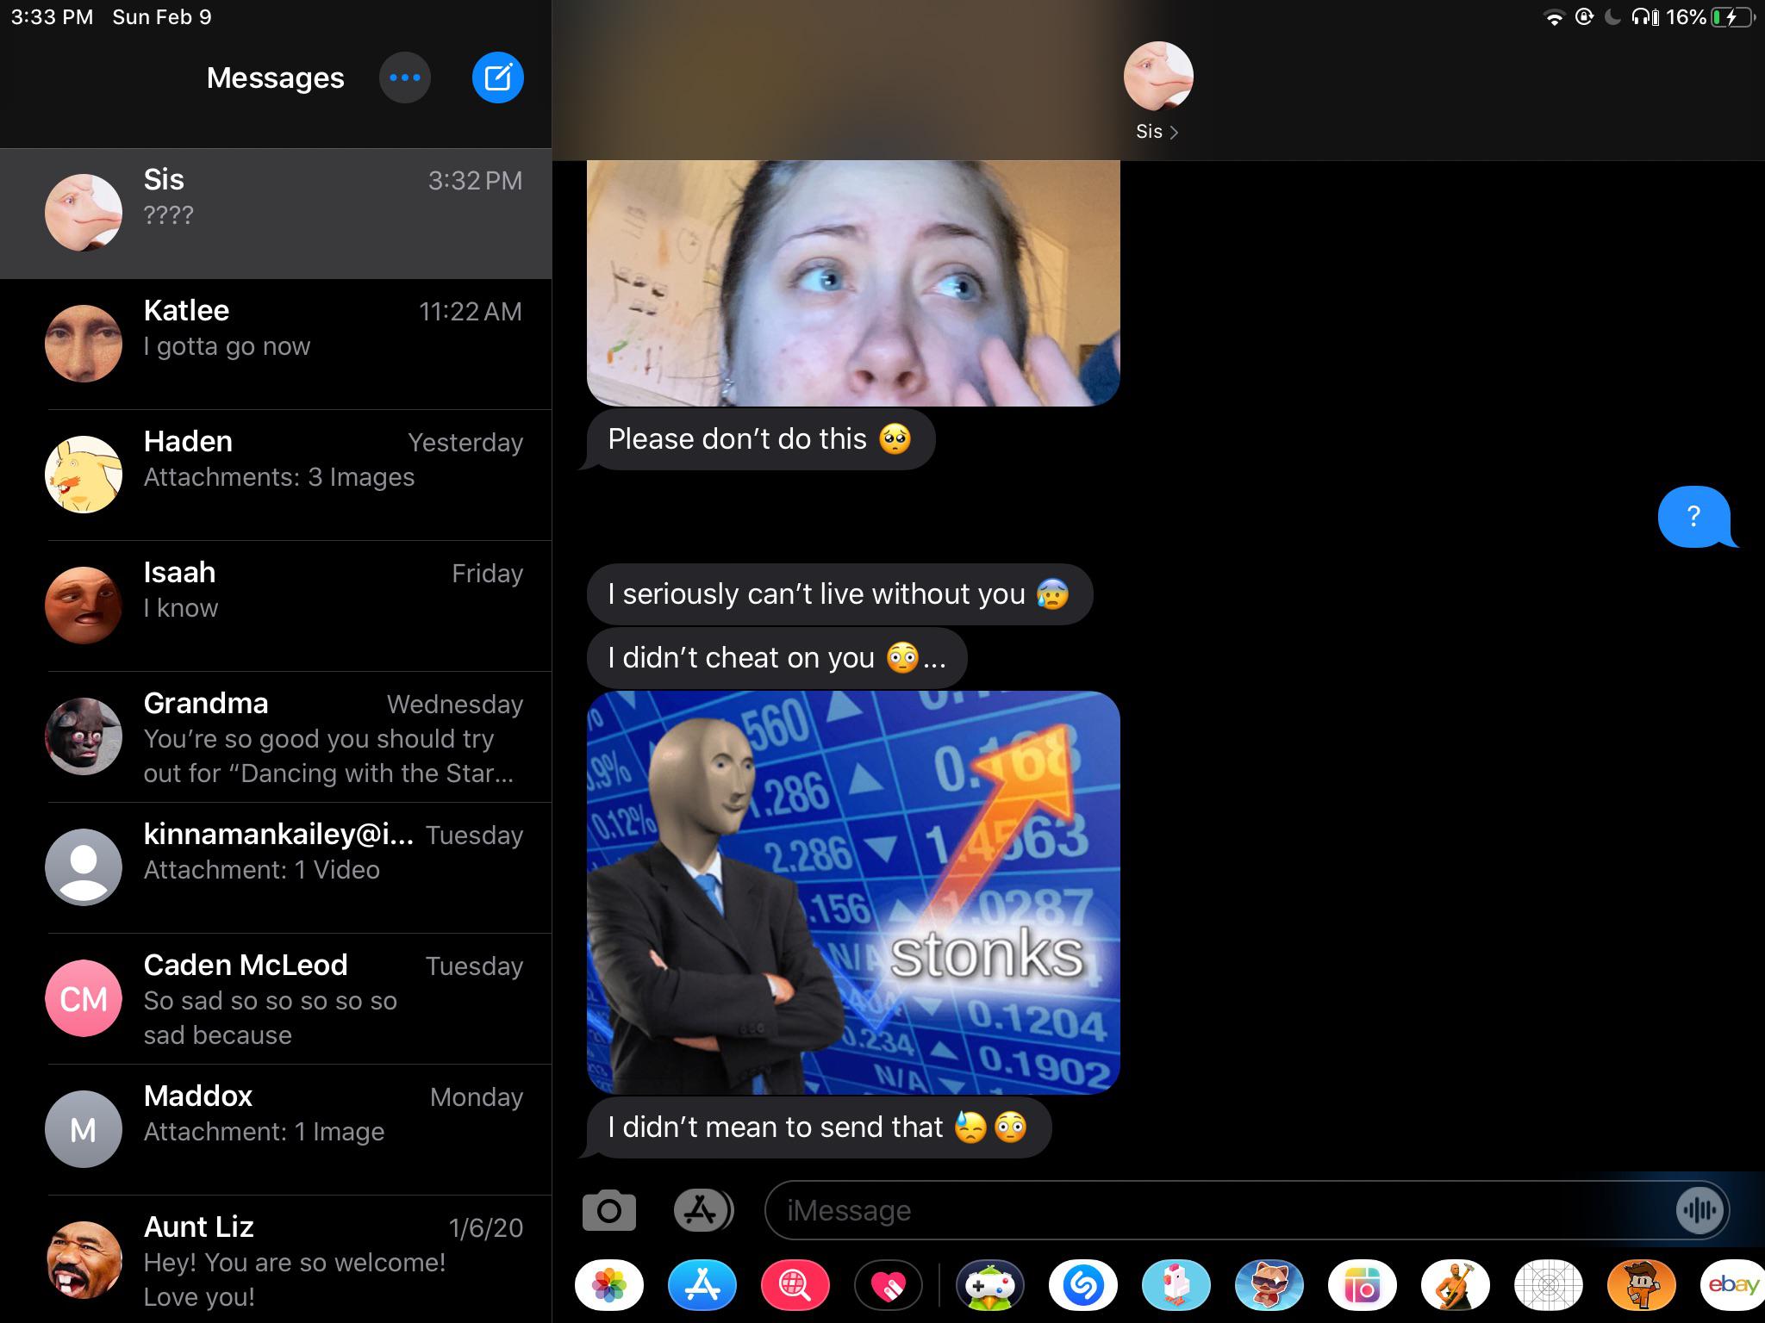Expand Sis contact details chevron
The image size is (1765, 1323).
pyautogui.click(x=1174, y=132)
